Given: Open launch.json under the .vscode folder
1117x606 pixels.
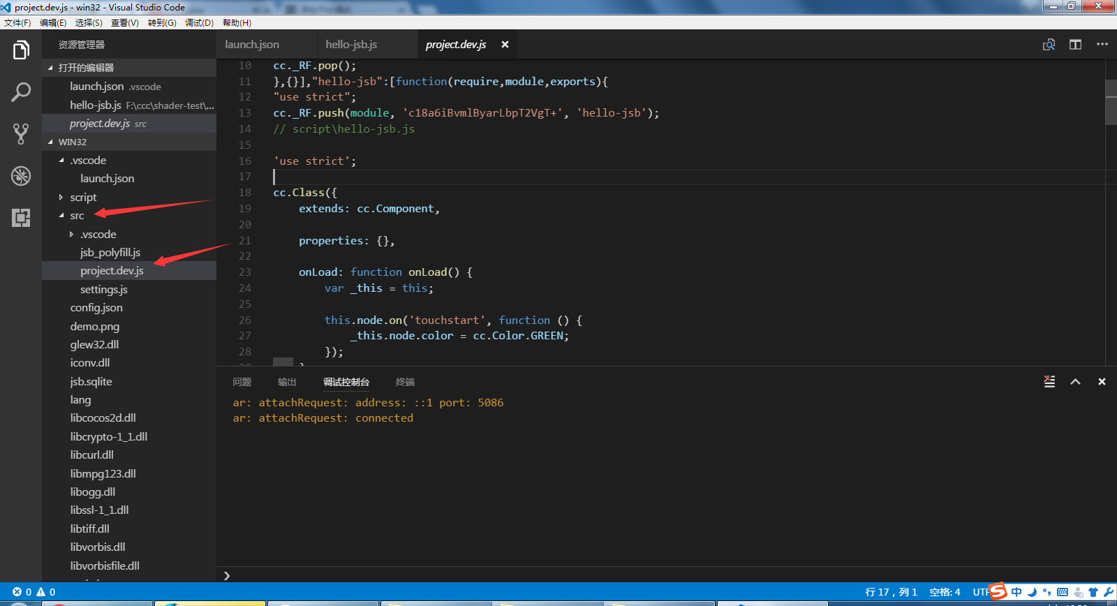Looking at the screenshot, I should [x=129, y=179].
